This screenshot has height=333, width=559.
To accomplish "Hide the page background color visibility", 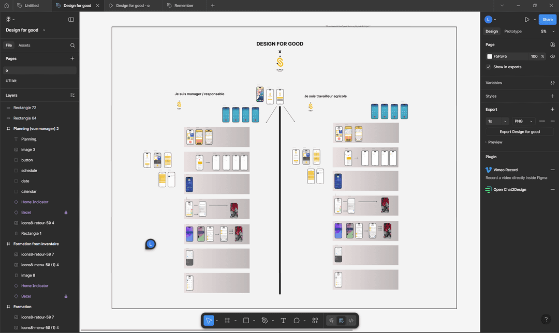I will tap(552, 56).
